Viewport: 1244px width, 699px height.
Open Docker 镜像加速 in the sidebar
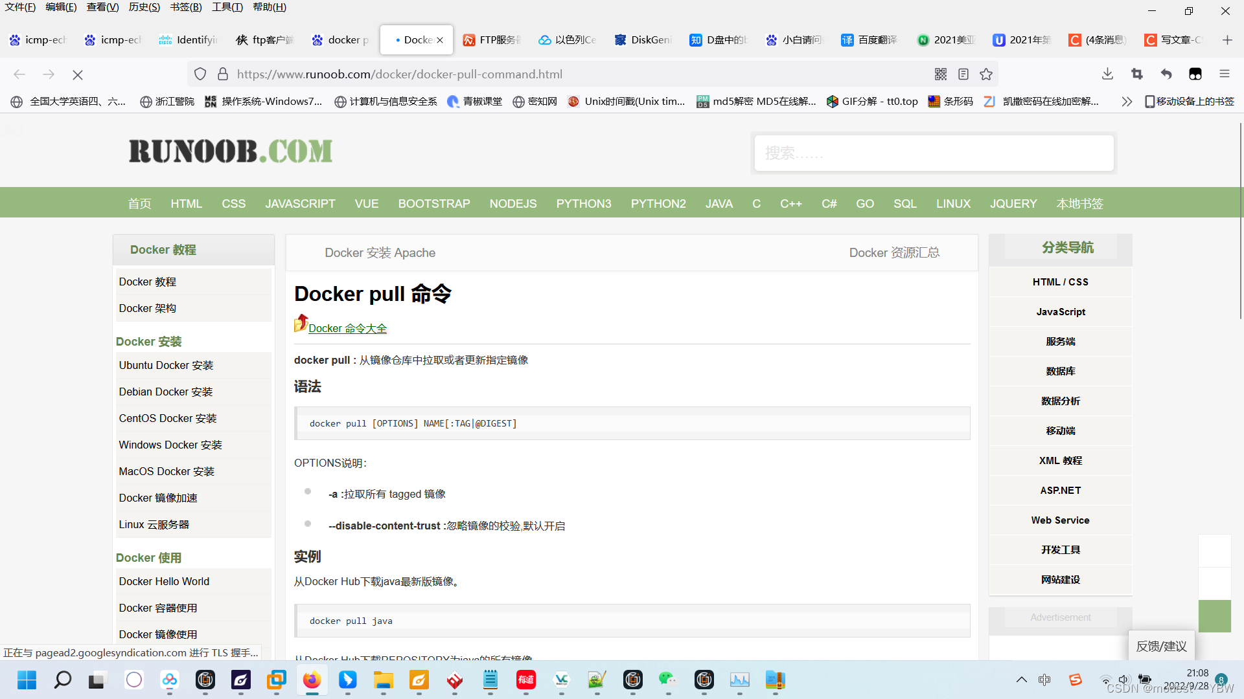[x=193, y=498]
